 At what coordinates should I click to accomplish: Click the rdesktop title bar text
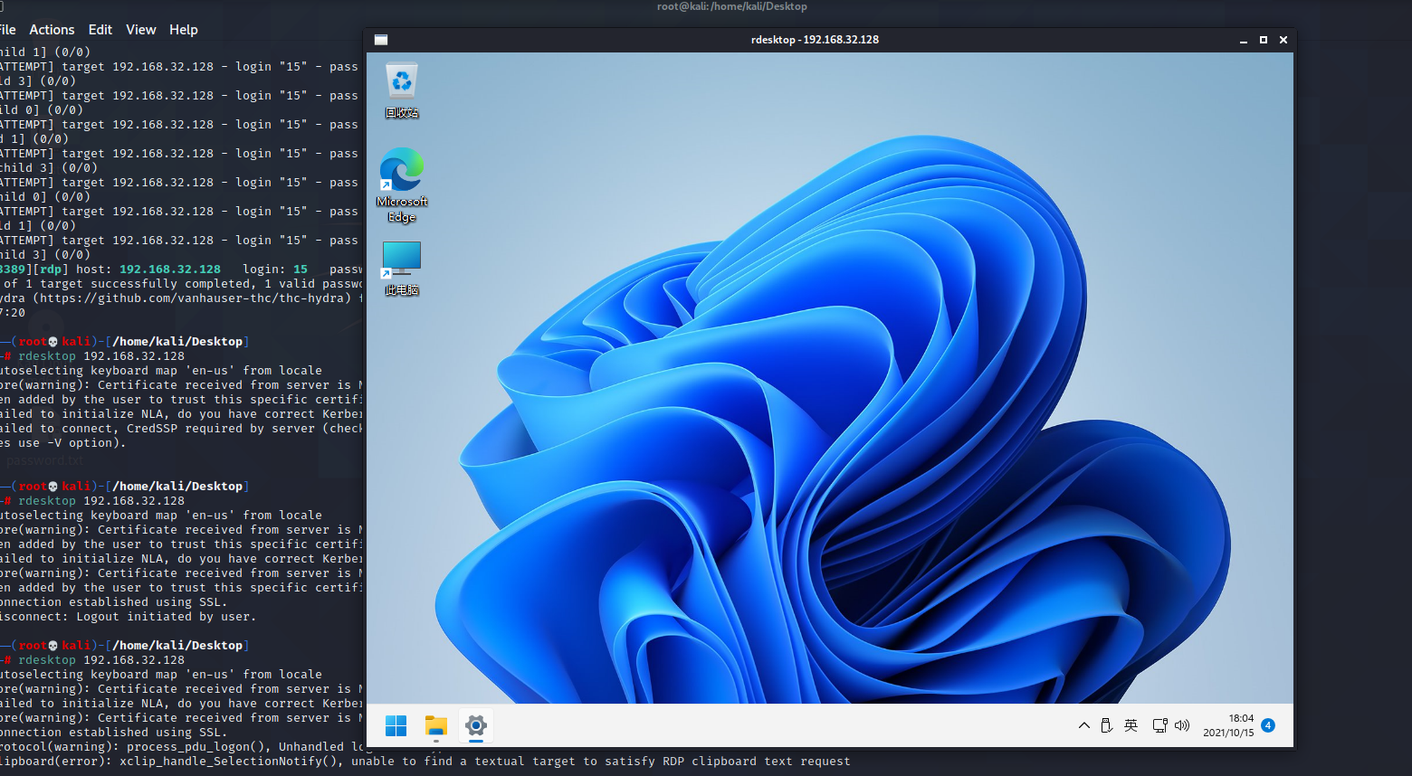tap(815, 40)
